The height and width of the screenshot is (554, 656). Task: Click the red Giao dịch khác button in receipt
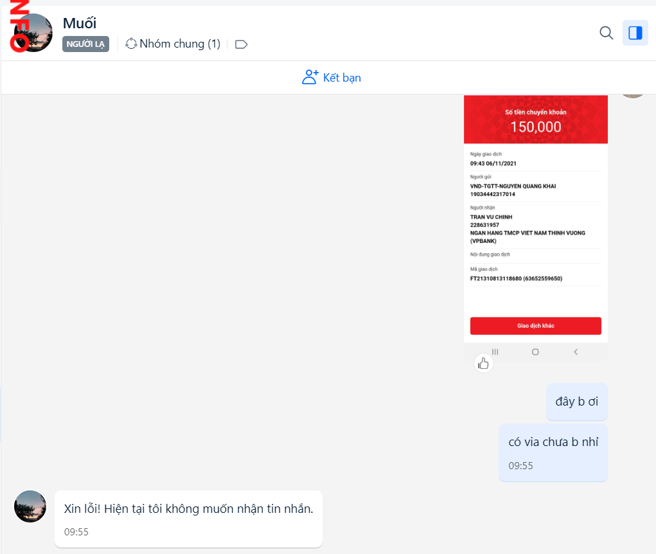(x=535, y=326)
